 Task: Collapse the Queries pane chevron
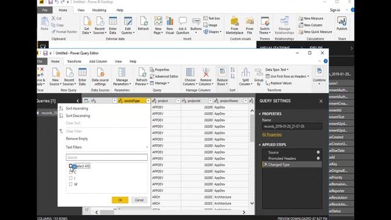(78, 101)
